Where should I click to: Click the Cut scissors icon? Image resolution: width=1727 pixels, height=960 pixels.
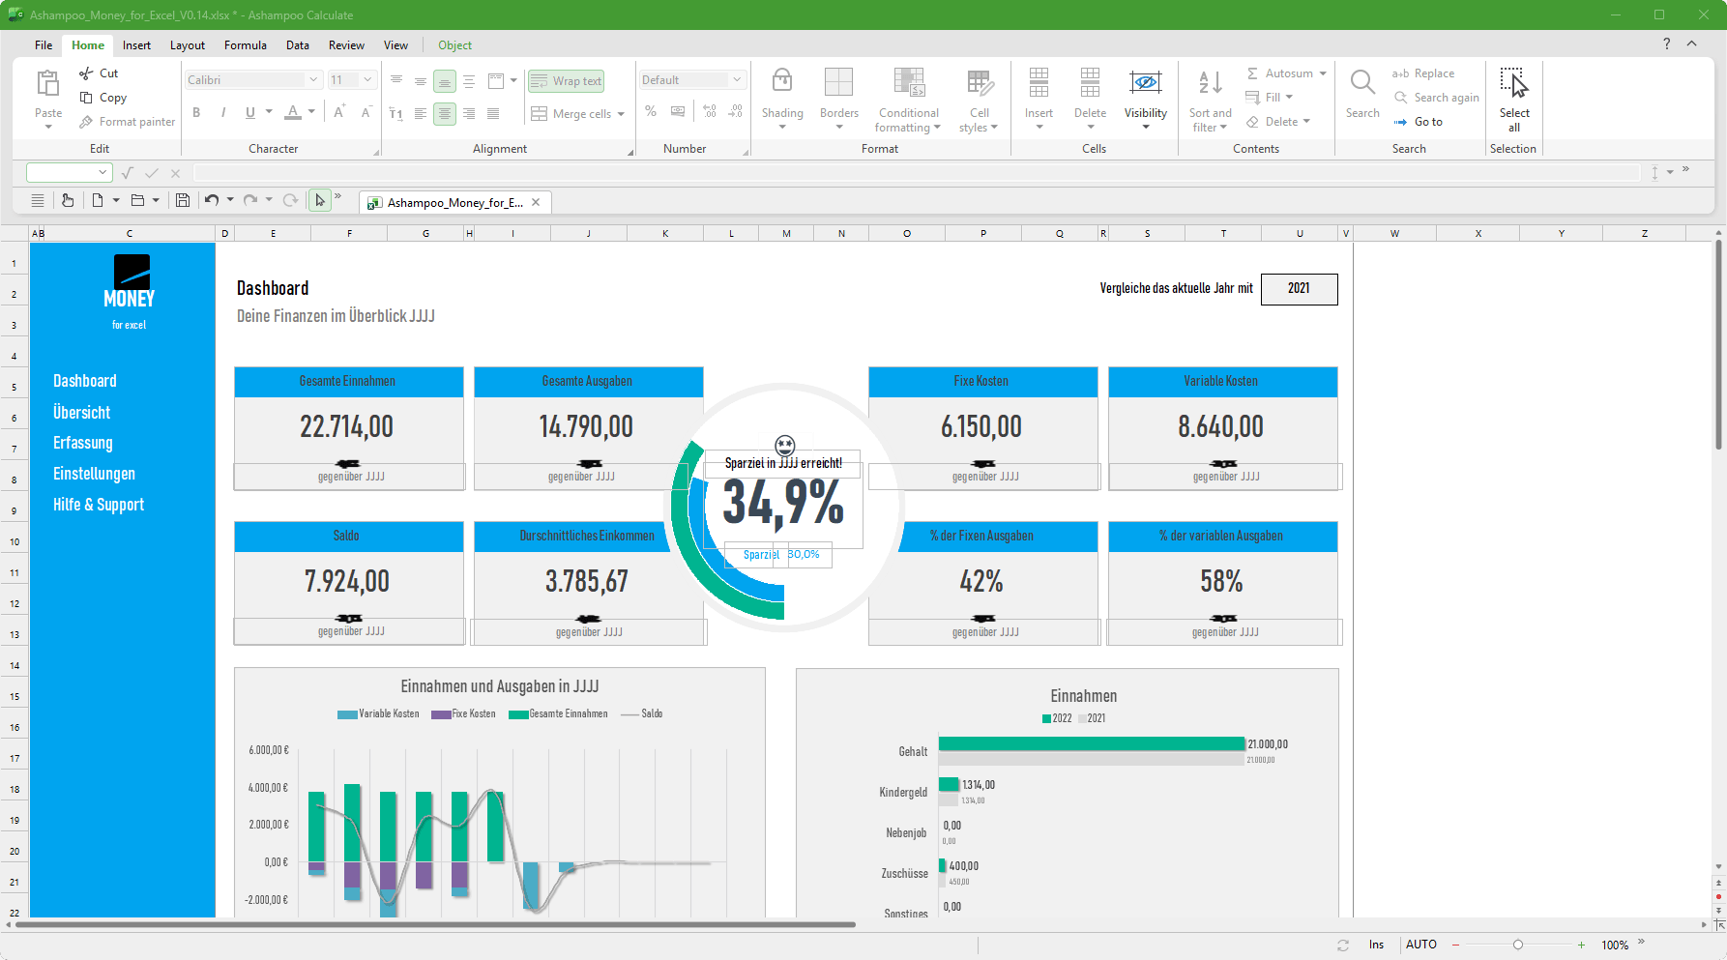[86, 73]
